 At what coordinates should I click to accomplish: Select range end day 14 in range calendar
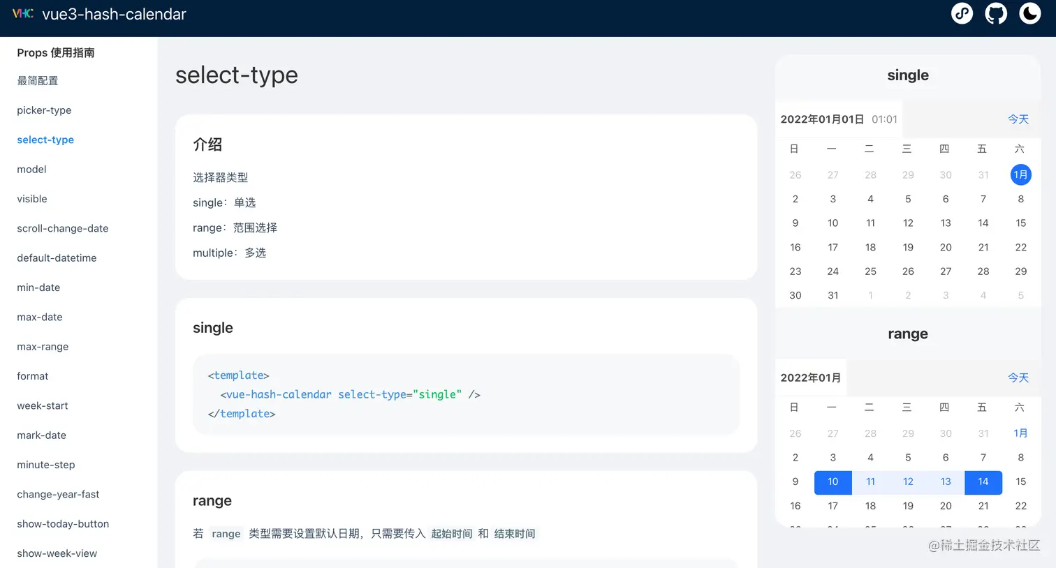coord(983,481)
